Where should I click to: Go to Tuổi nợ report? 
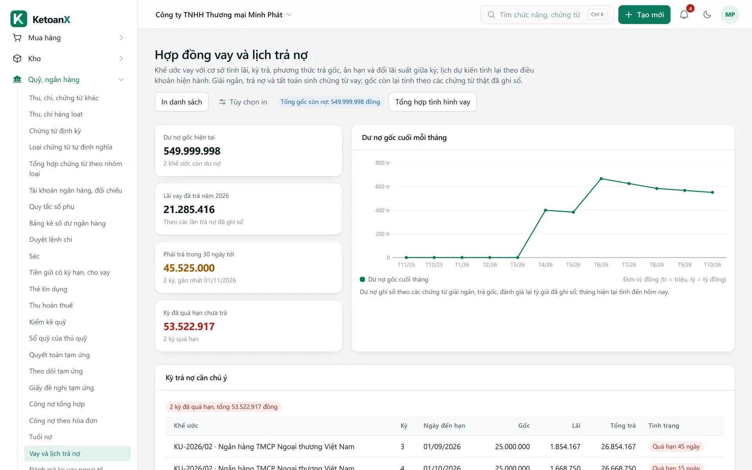coord(41,437)
